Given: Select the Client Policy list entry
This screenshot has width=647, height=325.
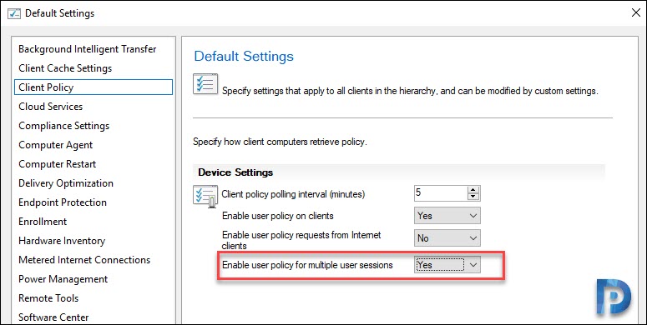Looking at the screenshot, I should pyautogui.click(x=94, y=87).
